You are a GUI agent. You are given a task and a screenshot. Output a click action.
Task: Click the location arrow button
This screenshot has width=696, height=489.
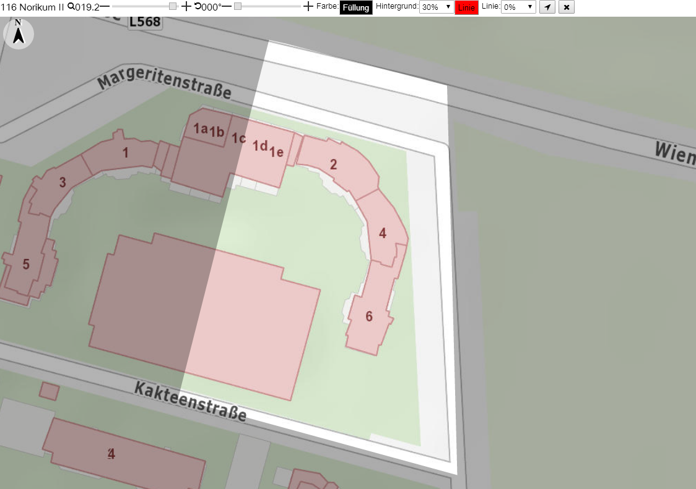(x=547, y=7)
